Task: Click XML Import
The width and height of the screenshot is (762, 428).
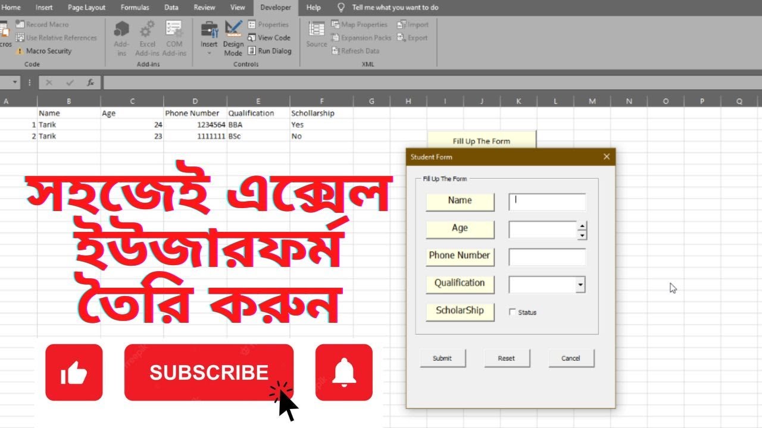Action: [x=413, y=24]
